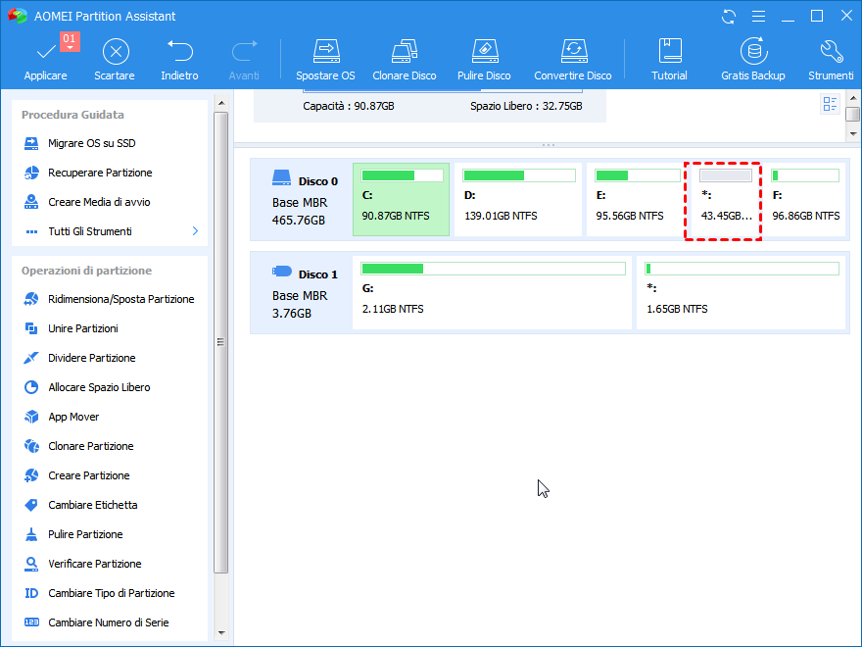Click the pane splitter grip dots
The image size is (862, 647).
[x=549, y=145]
